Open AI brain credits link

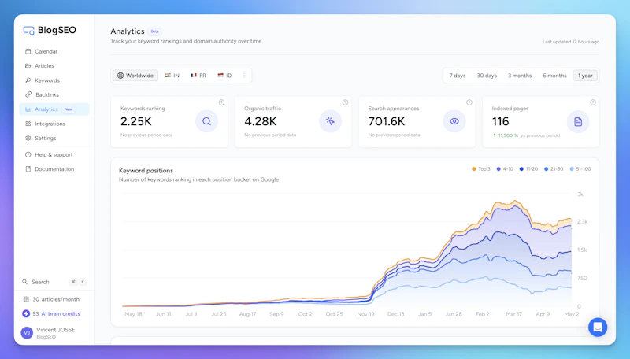pyautogui.click(x=61, y=313)
